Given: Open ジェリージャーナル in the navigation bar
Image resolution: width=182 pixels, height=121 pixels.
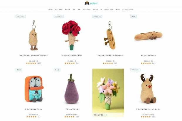Looking at the screenshot, I should (x=128, y=9).
